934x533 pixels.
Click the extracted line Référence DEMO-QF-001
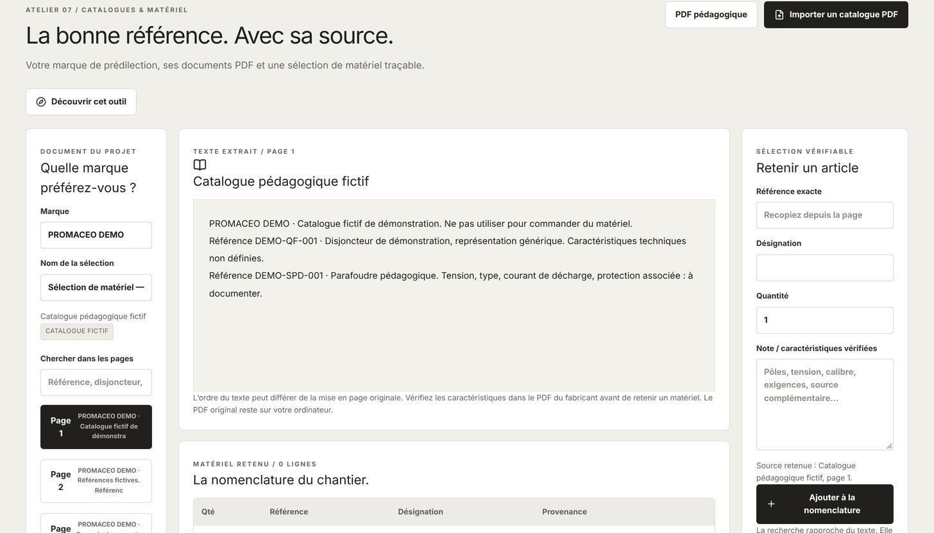coord(448,250)
